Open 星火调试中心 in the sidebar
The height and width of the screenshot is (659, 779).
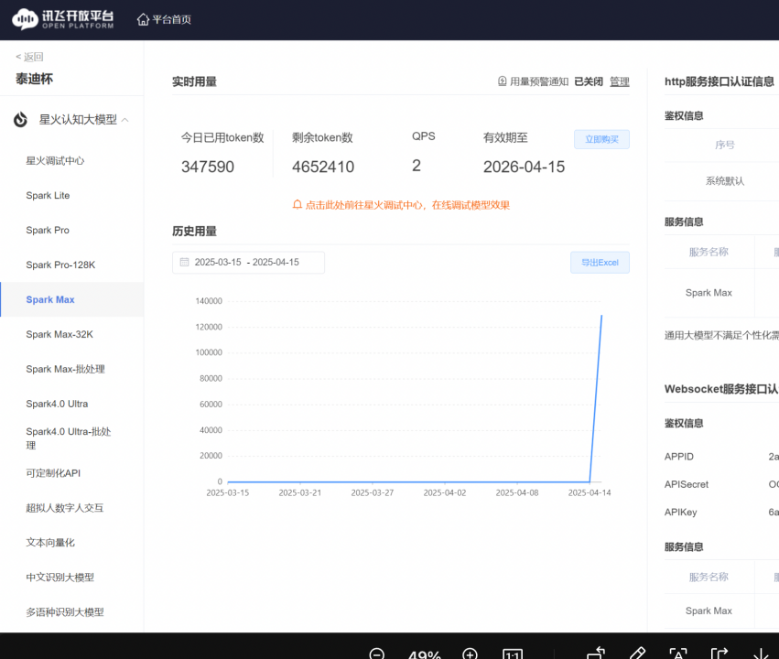click(x=55, y=161)
